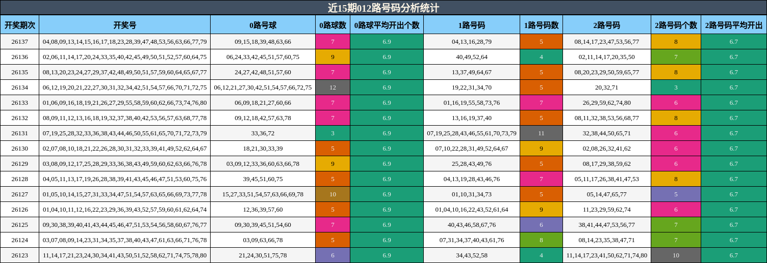The height and width of the screenshot is (263, 767).
Task: Click the 6.9 average cell in row 26137
Action: pyautogui.click(x=387, y=42)
